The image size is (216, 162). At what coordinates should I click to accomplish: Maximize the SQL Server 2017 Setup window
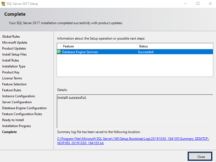click(198, 4)
